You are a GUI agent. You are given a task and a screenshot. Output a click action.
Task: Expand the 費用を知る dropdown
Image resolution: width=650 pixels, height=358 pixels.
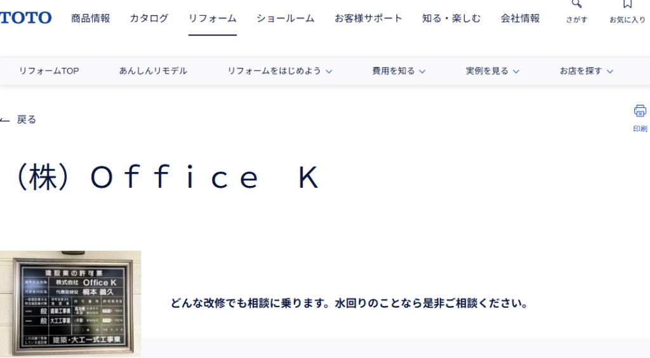[x=399, y=71]
